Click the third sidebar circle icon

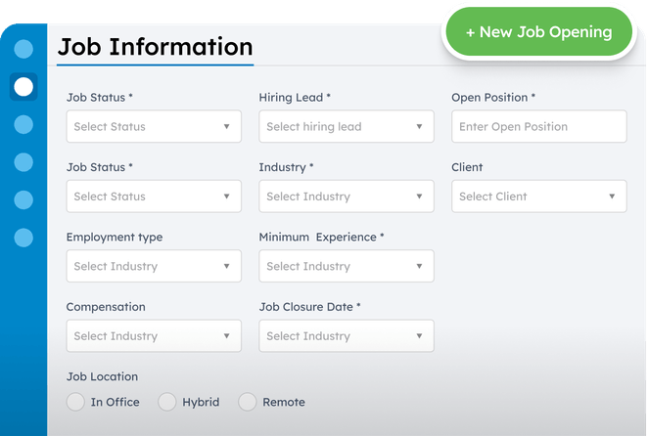tap(23, 124)
